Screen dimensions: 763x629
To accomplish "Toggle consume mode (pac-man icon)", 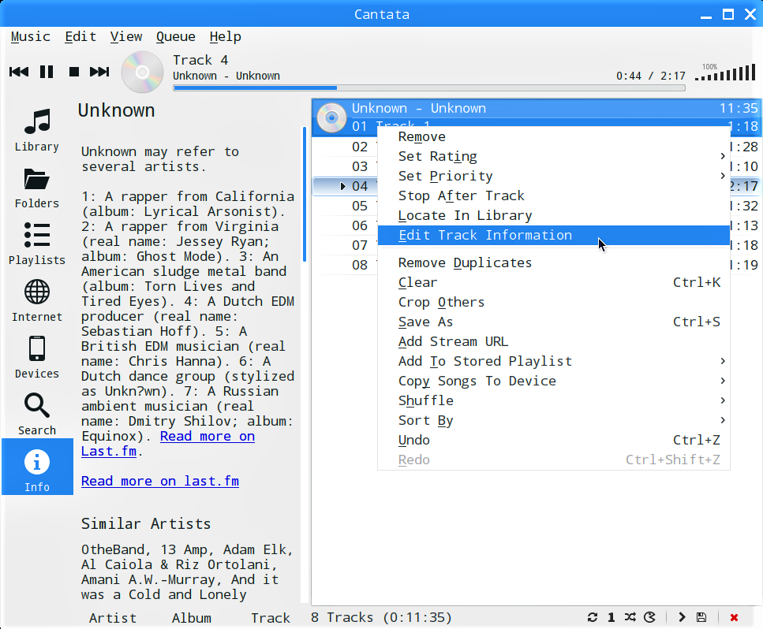I will point(649,617).
